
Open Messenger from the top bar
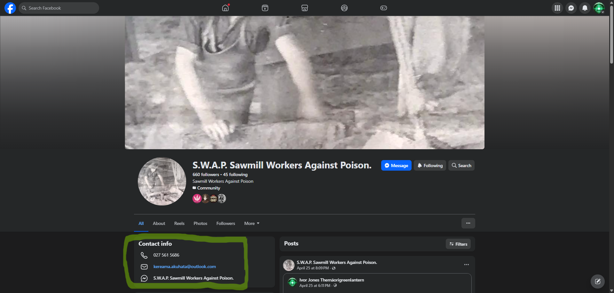click(571, 8)
